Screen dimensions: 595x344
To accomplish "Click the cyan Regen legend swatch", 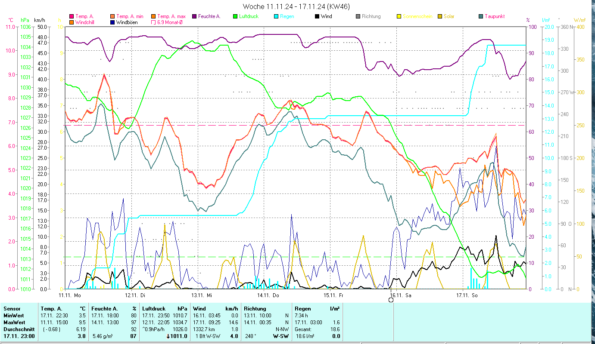I will 276,16.
